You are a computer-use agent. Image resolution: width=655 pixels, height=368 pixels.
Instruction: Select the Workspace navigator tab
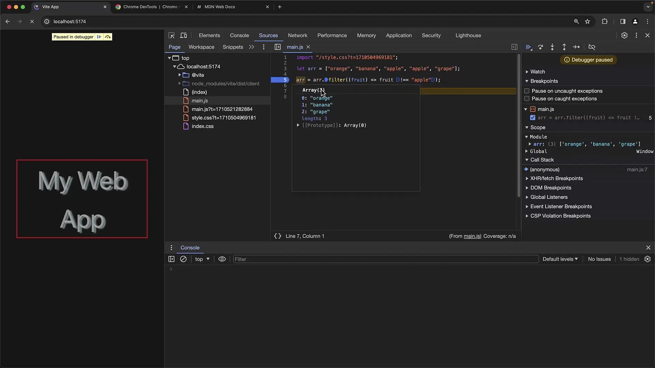coord(201,47)
